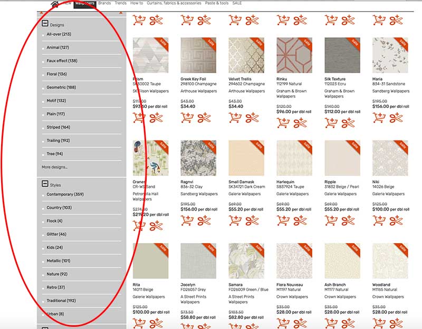The height and width of the screenshot is (329, 422).
Task: Add Small Damask to cart
Action: (x=235, y=221)
